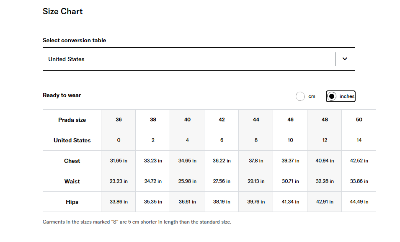Click the 44.49 in hips cell
400x242 pixels.
click(x=359, y=202)
